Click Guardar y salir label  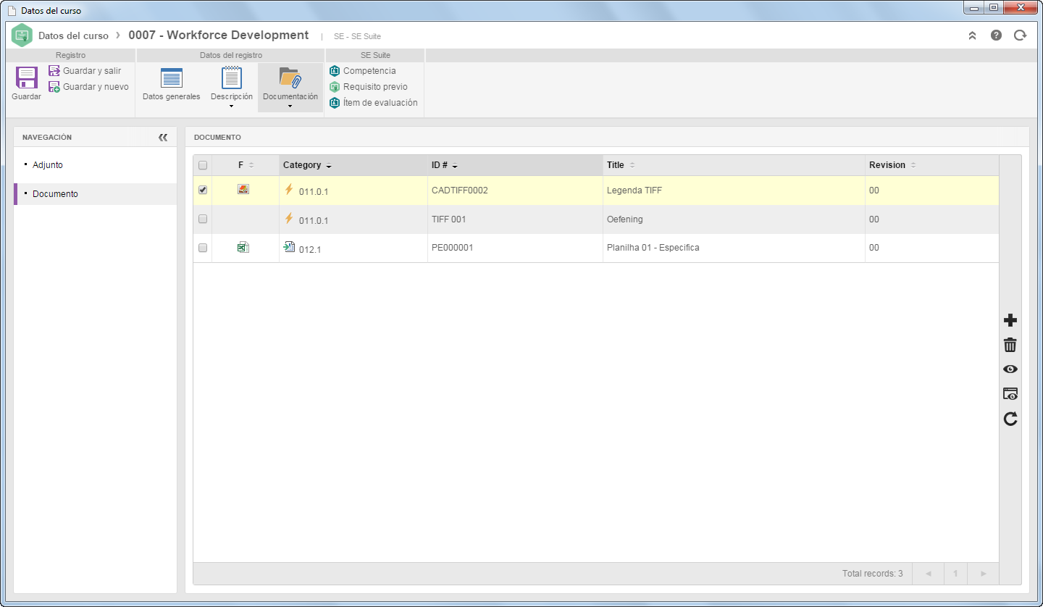pyautogui.click(x=92, y=71)
